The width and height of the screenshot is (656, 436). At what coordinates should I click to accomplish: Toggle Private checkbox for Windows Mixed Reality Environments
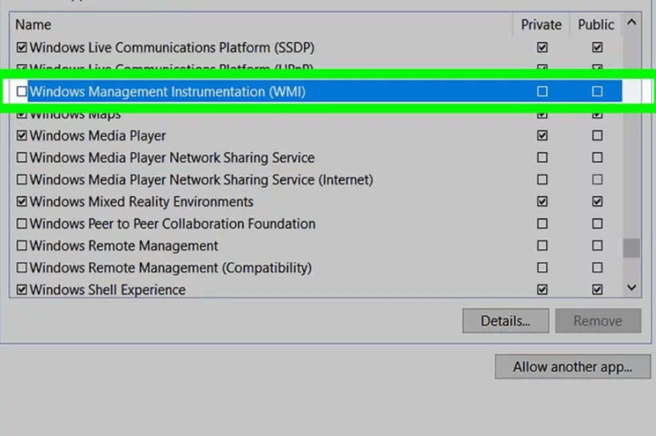click(x=542, y=201)
